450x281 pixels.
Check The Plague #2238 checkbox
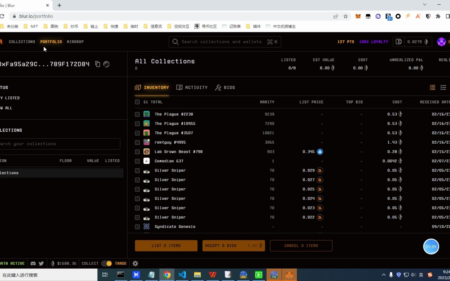(x=137, y=114)
